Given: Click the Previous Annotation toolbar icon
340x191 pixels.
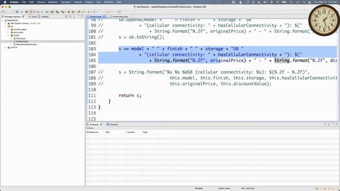Looking at the screenshot, I should tap(95, 12).
